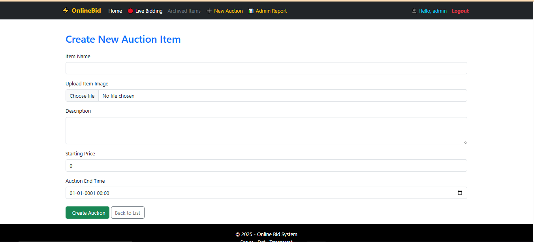534x242 pixels.
Task: Submit with the green Create Auction button
Action: tap(87, 213)
